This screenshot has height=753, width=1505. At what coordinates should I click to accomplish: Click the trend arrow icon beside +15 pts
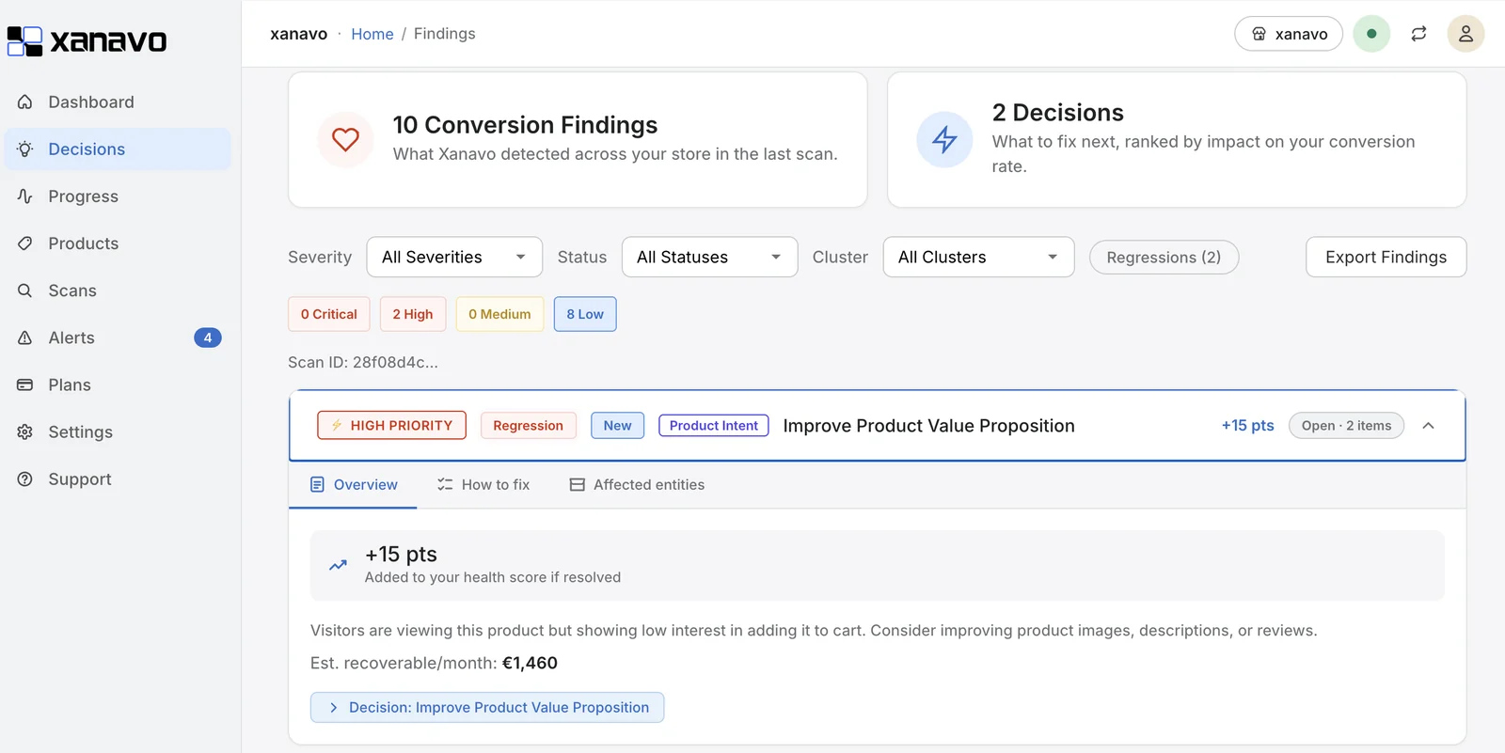point(338,565)
